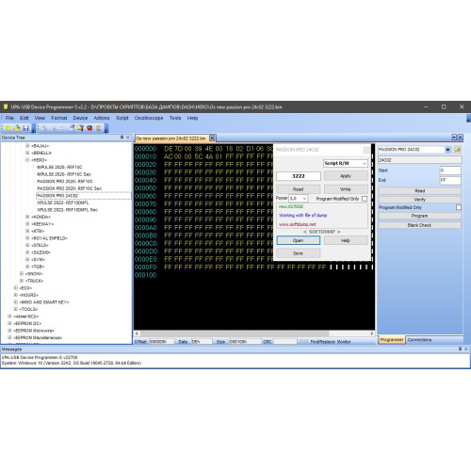
Task: Select PASSION PRO 2020- R5F10C Sec item
Action: point(69,188)
